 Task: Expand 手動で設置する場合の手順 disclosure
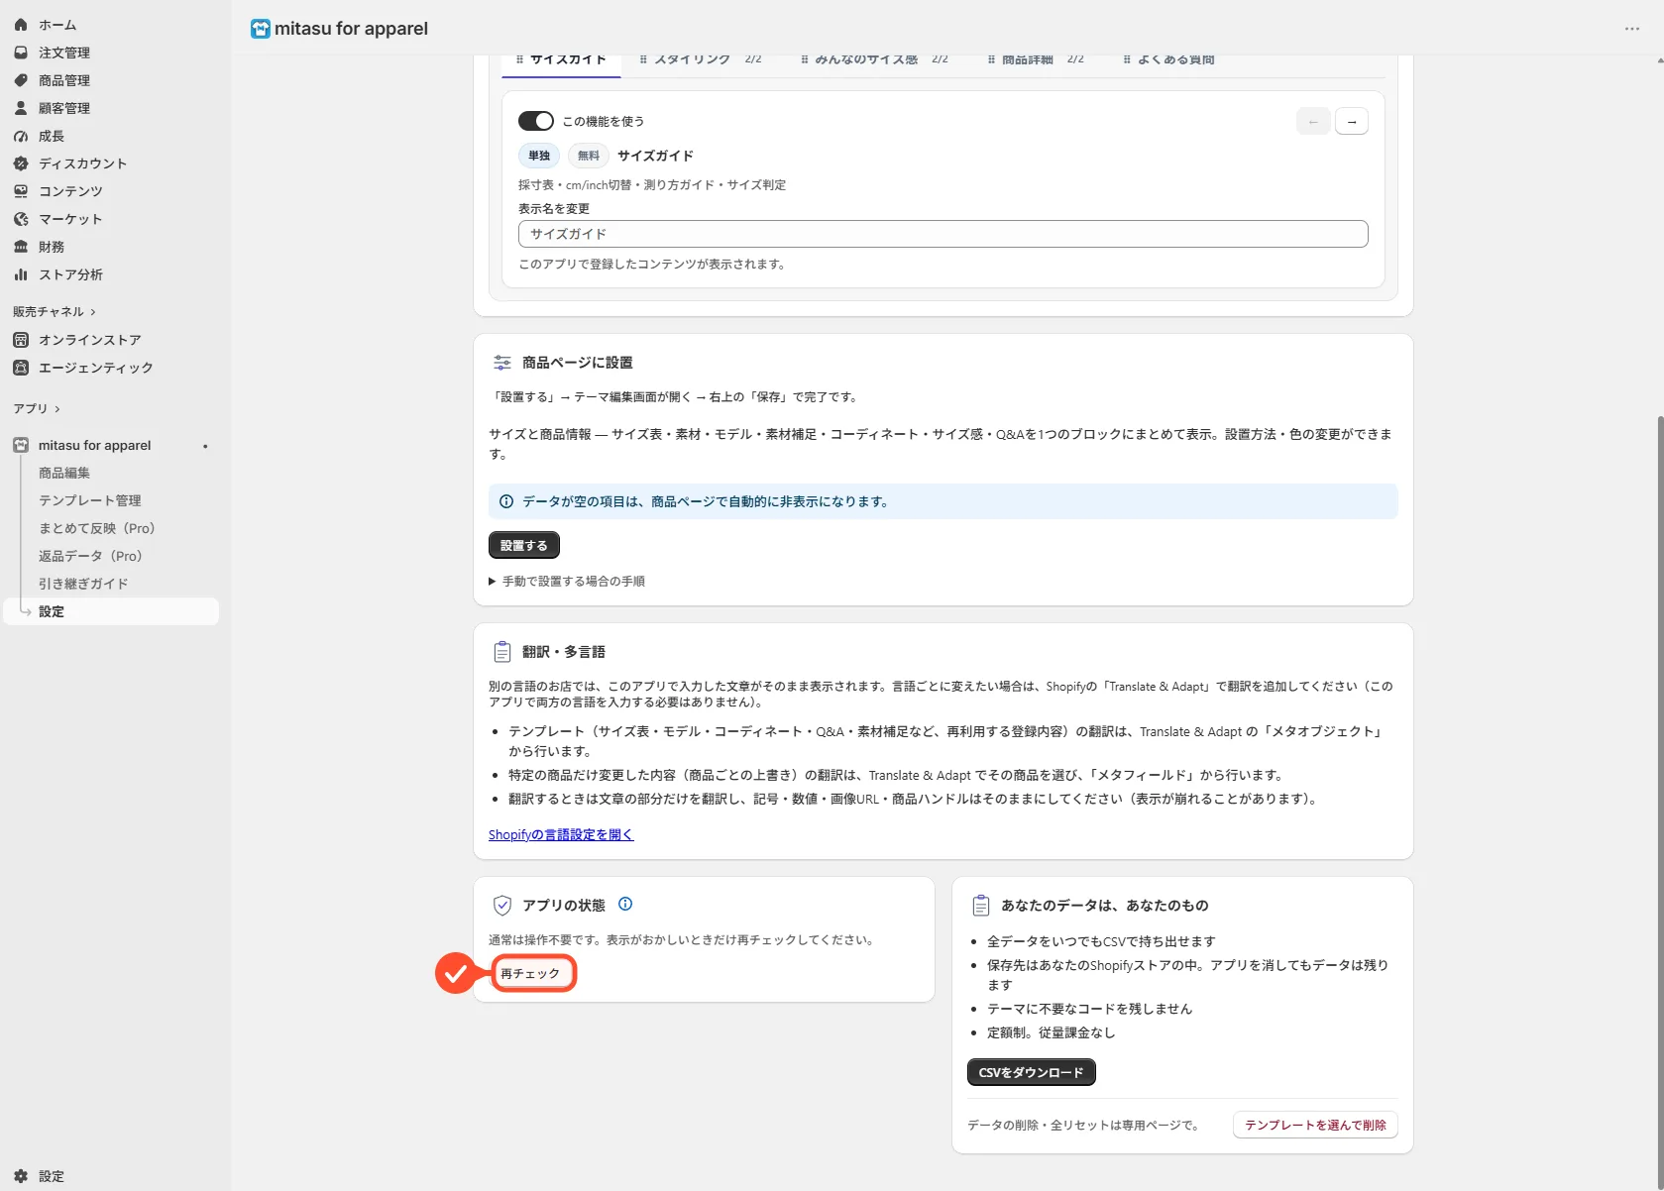567,582
